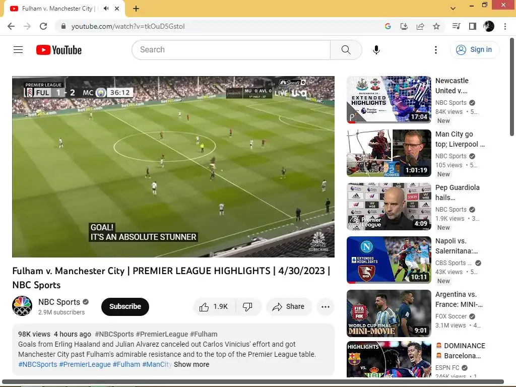Open more actions ellipsis under video
Image resolution: width=516 pixels, height=387 pixels.
326,307
